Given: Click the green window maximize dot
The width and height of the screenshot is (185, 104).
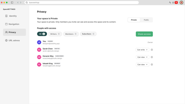Looking at the screenshot, I should (7, 3).
